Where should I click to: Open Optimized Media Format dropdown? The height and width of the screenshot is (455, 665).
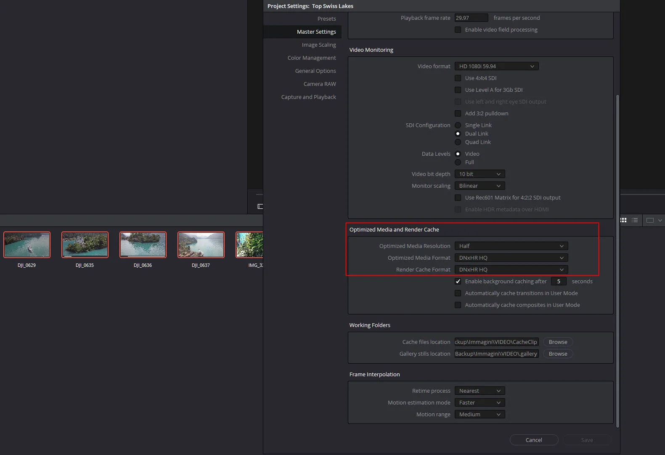[x=511, y=258]
